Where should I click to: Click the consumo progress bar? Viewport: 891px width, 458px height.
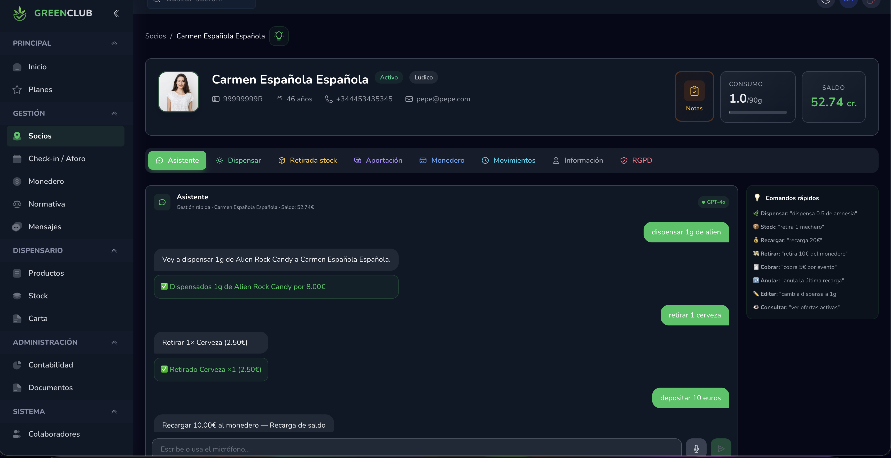click(758, 112)
